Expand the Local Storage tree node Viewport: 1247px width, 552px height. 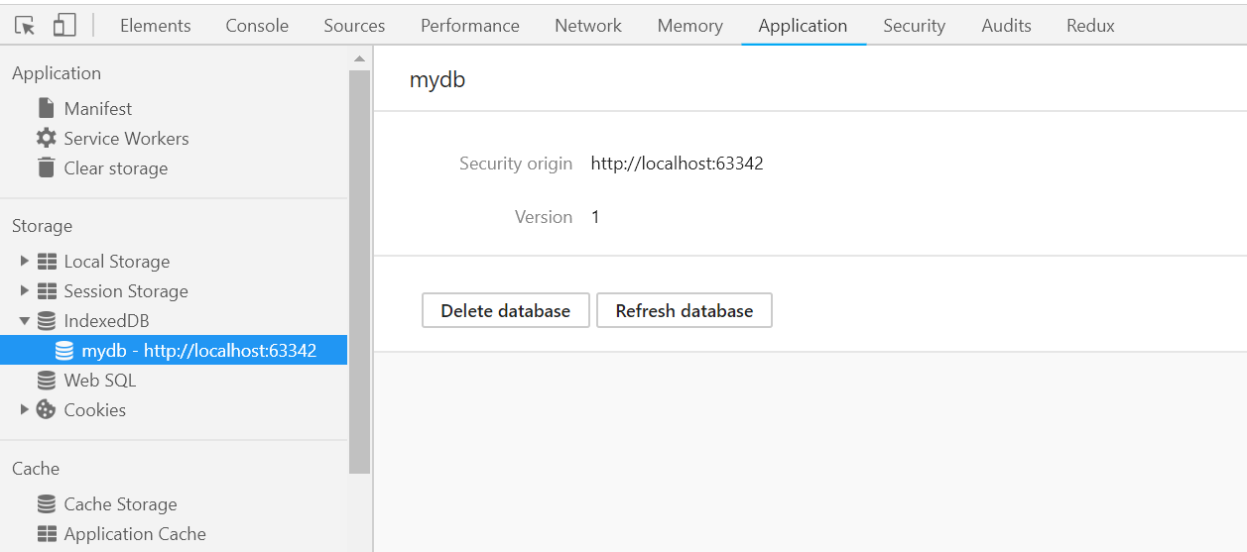click(25, 261)
